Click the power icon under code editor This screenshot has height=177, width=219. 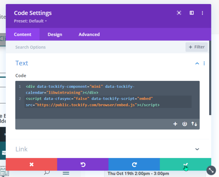click(184, 124)
